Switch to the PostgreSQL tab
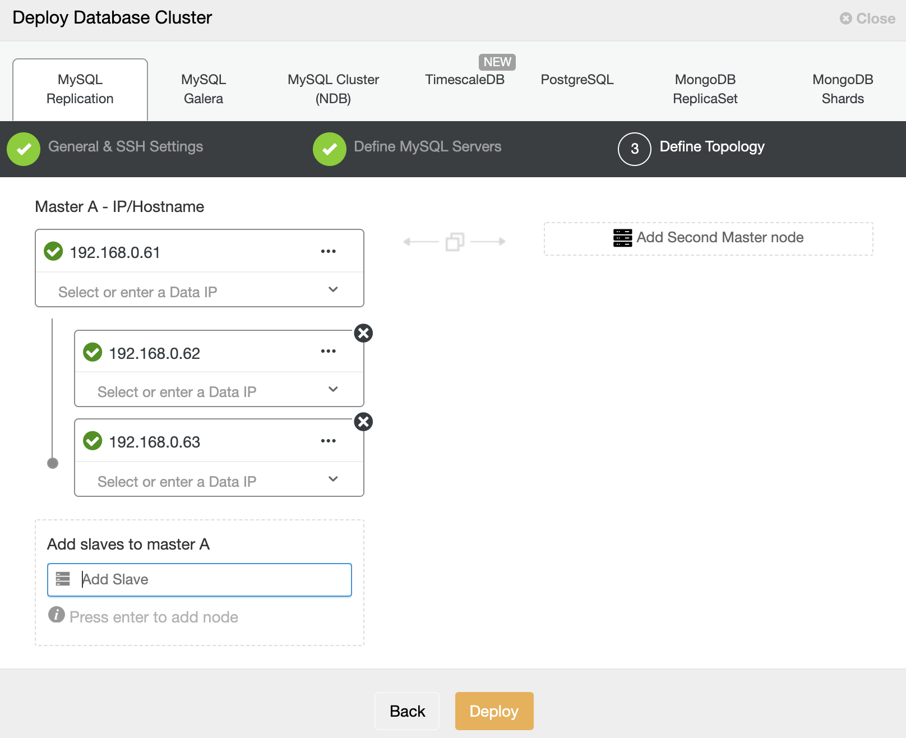 point(577,80)
